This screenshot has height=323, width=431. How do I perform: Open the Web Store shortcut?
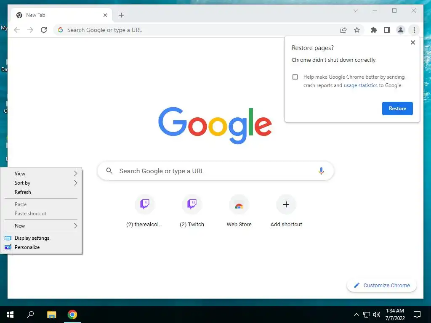[239, 211]
